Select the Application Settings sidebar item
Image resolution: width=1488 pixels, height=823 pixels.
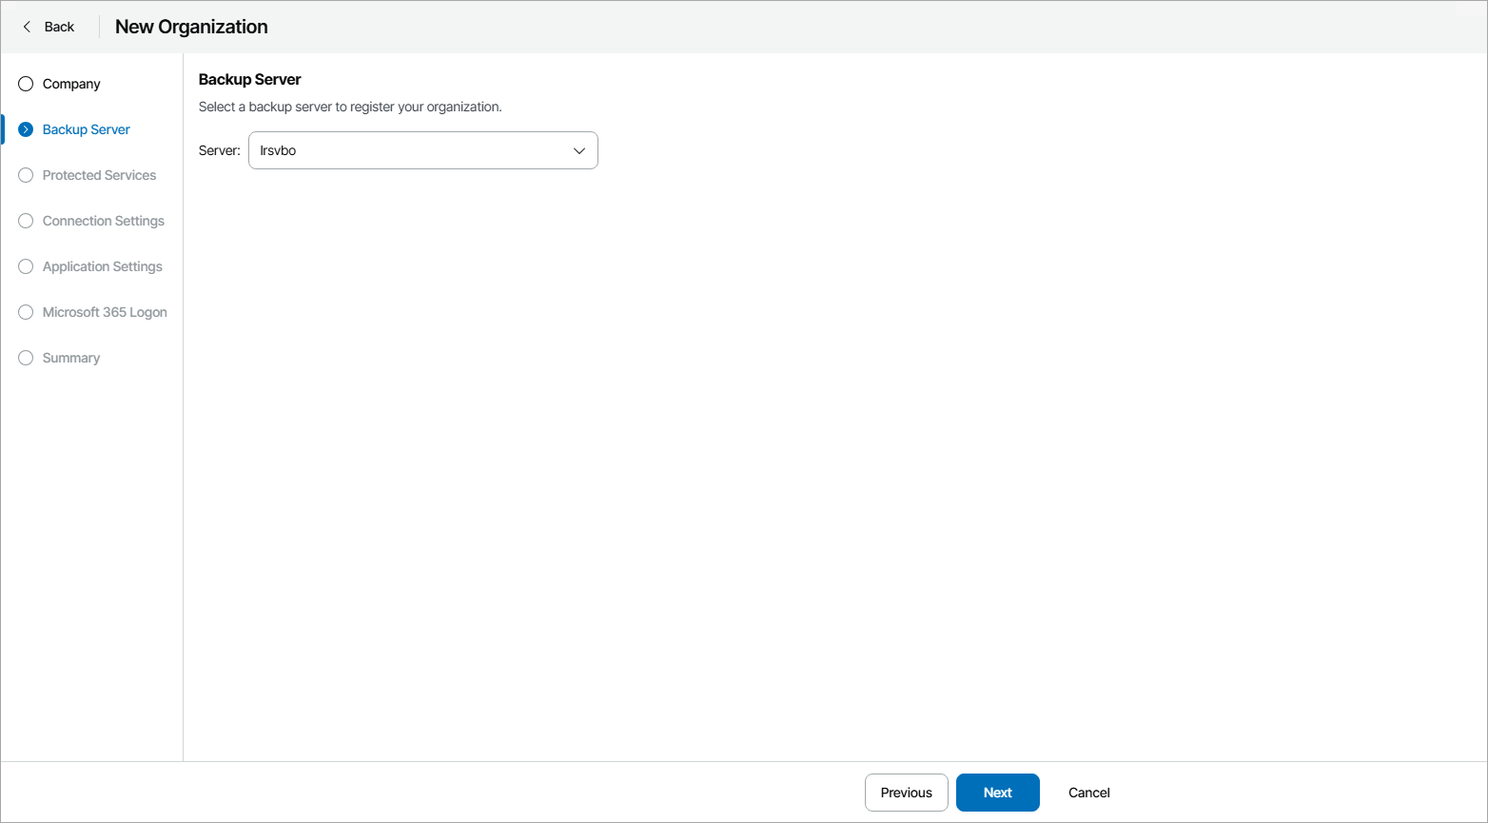[102, 266]
